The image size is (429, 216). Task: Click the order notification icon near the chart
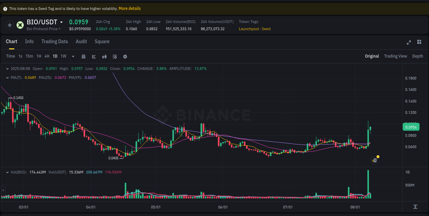point(374,160)
